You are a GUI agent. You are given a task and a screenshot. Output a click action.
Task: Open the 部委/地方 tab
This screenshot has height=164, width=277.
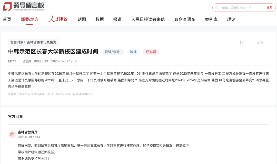tap(29, 19)
